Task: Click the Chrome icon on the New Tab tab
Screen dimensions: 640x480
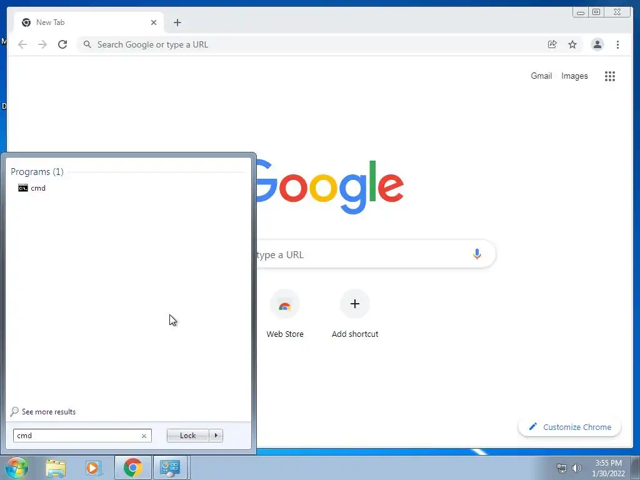Action: coord(26,22)
